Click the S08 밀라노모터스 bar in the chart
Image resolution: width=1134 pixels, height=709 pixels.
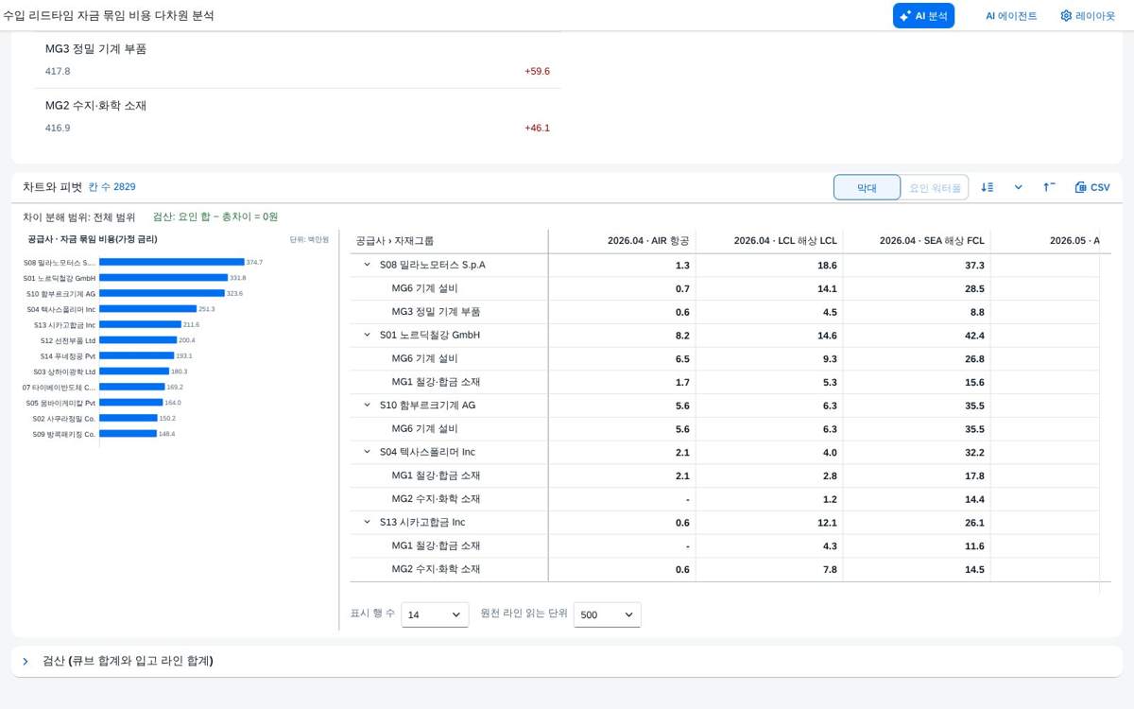(x=171, y=262)
